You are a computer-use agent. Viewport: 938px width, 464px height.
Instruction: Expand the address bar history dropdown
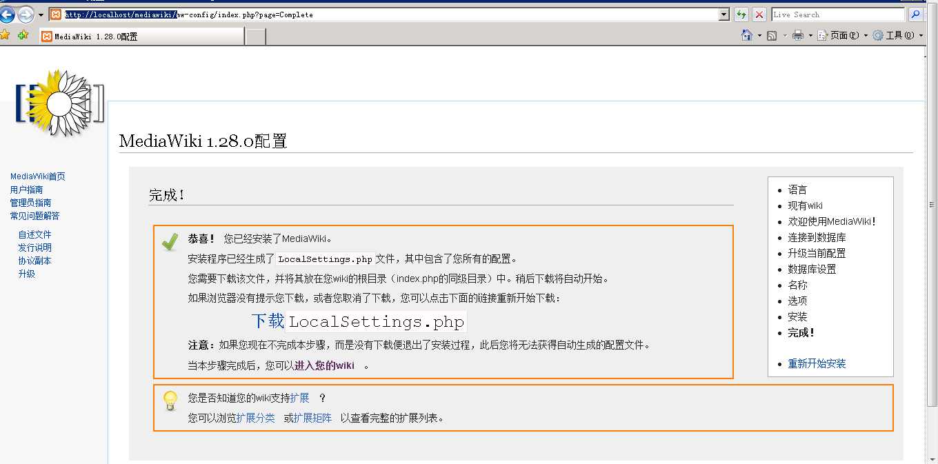(724, 14)
